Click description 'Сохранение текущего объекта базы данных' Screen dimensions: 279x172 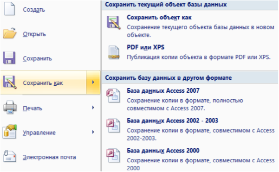coord(201,31)
